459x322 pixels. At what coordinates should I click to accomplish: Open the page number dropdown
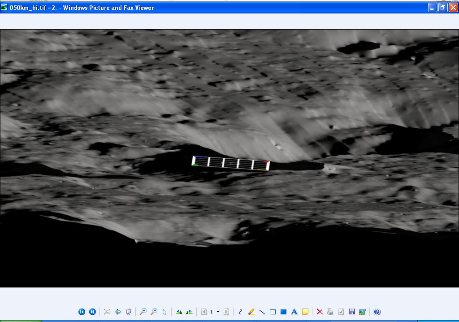[x=218, y=312]
